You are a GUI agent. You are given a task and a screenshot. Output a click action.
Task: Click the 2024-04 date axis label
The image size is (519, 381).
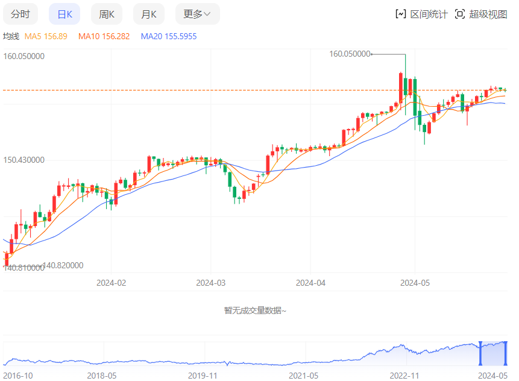point(310,283)
